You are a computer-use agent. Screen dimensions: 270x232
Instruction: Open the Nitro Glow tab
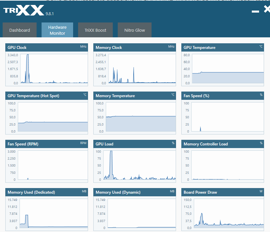135,30
